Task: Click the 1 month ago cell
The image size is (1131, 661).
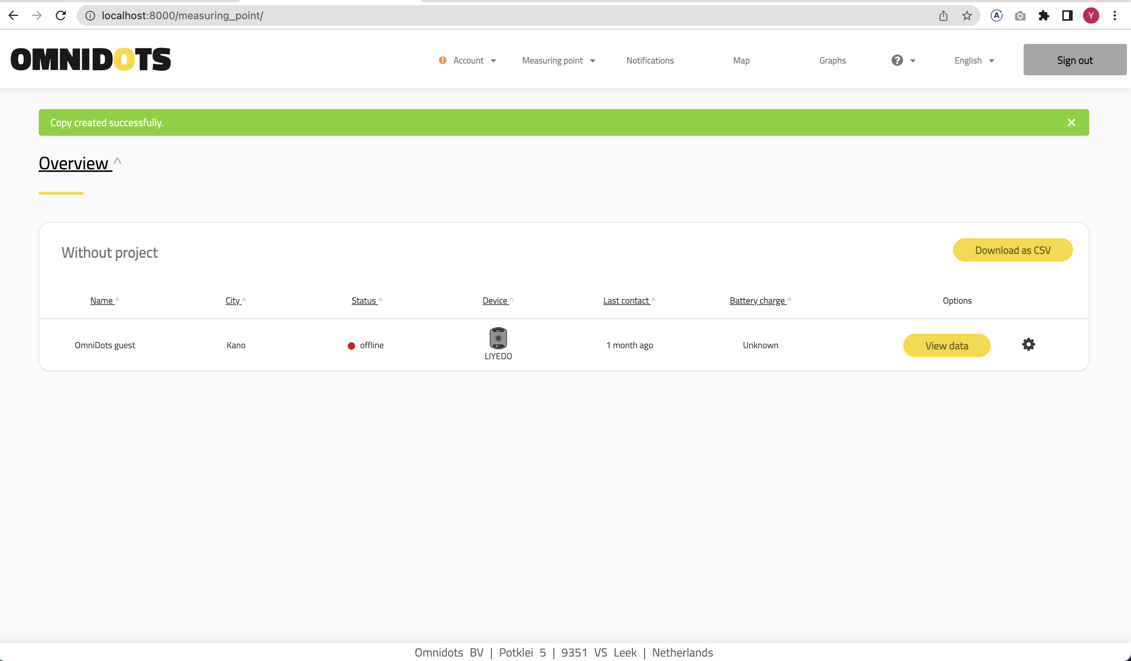Action: point(629,345)
